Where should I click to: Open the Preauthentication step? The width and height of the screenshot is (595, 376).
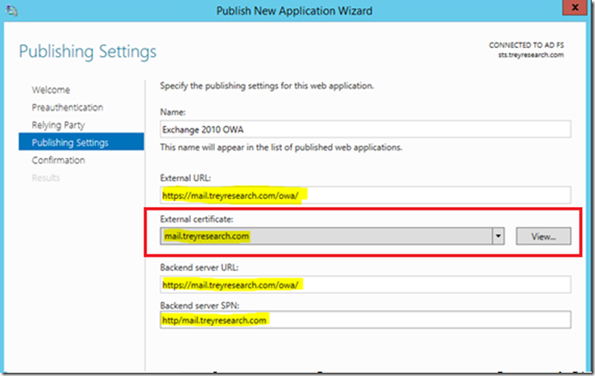(x=67, y=107)
